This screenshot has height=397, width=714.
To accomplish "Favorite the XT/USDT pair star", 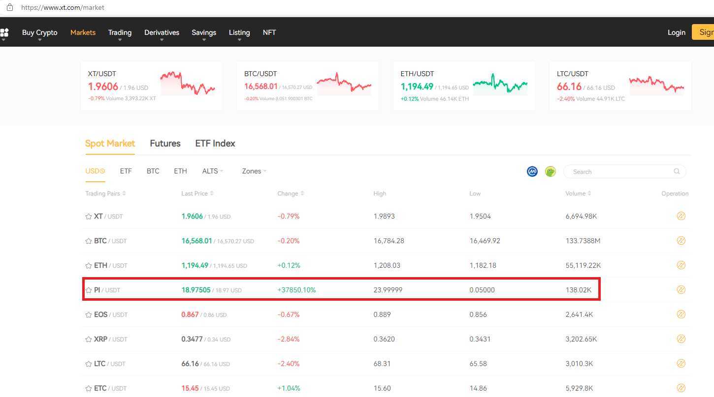I will click(89, 216).
